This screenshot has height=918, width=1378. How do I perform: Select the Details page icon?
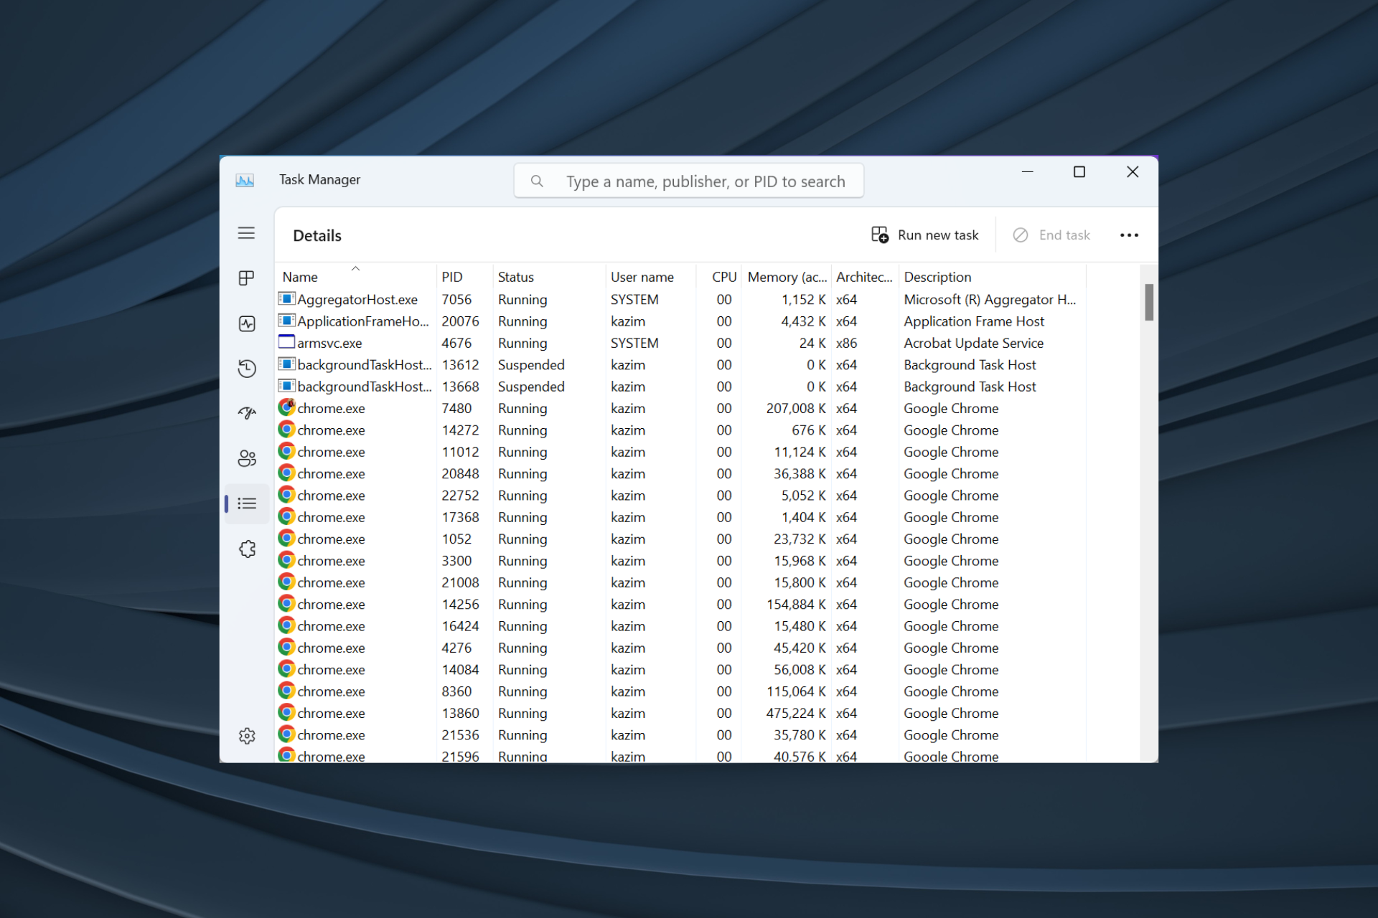(247, 503)
